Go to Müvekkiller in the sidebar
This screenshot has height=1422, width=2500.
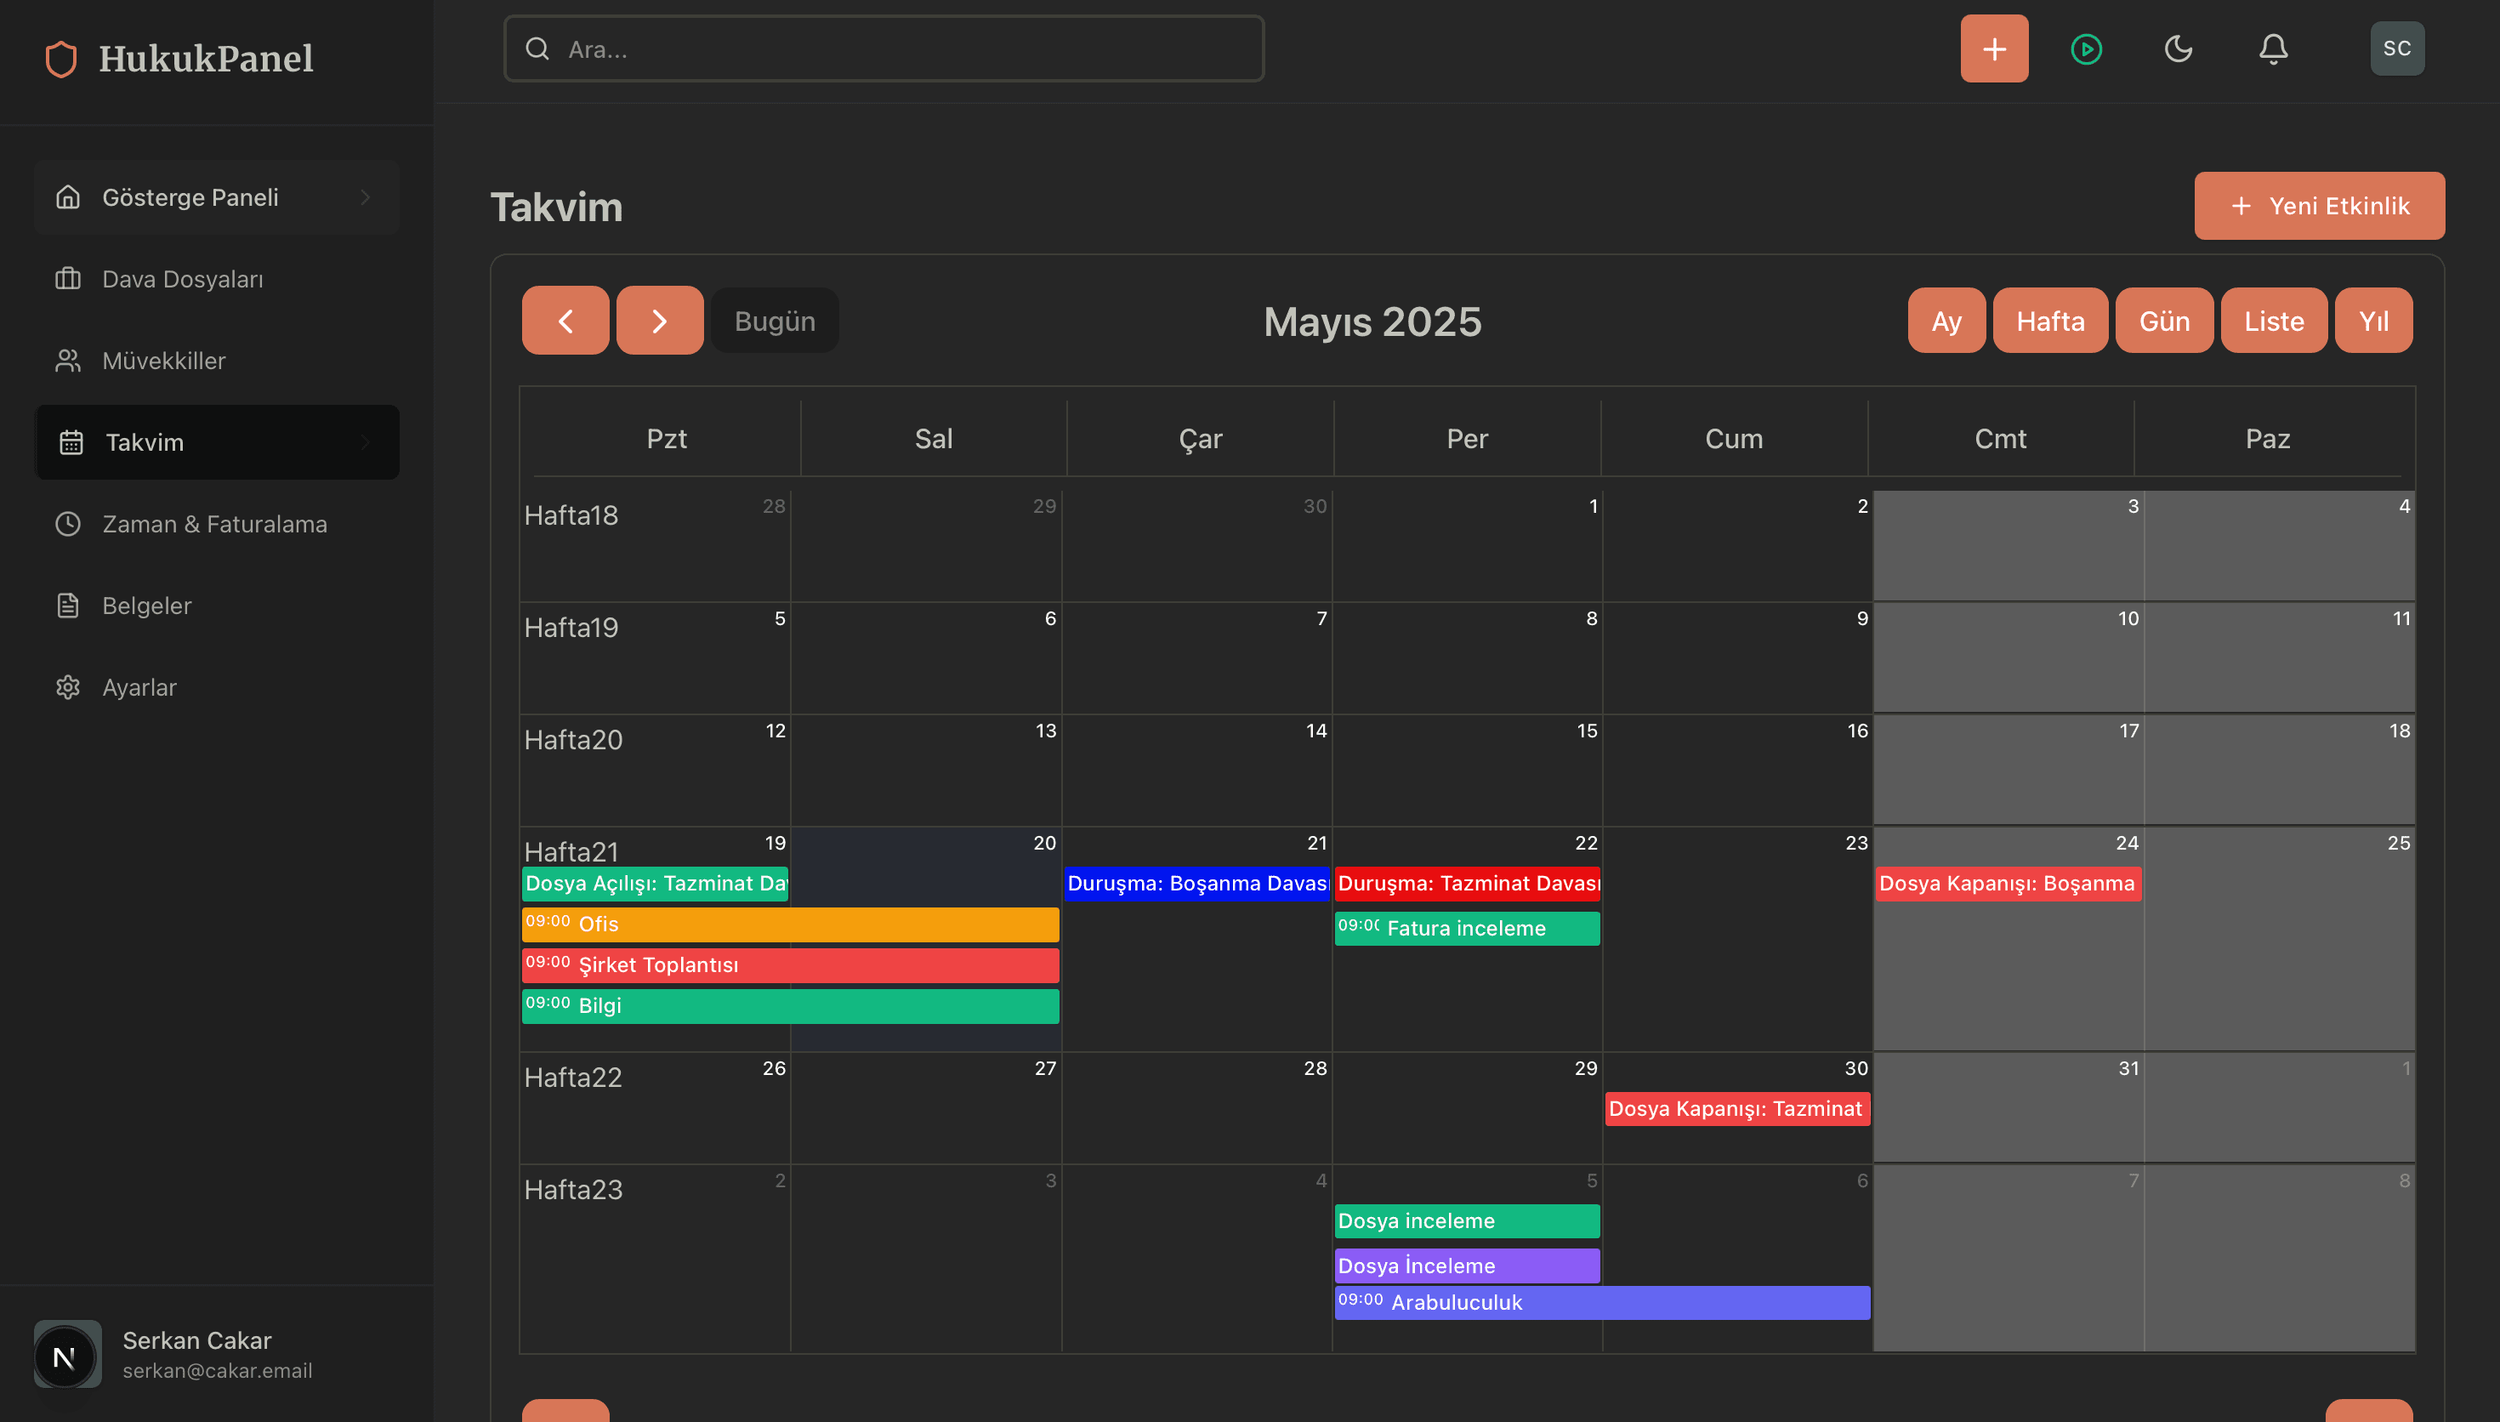click(x=163, y=361)
